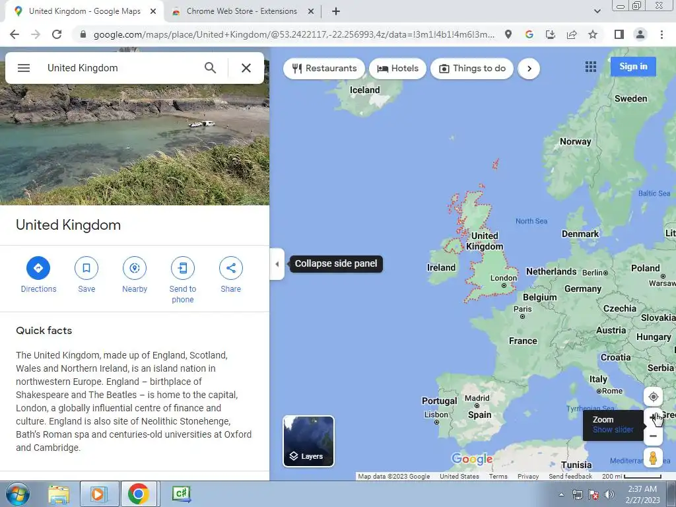Screen dimensions: 676x507
Task: Toggle Chrome side panel icon
Action: (619, 34)
